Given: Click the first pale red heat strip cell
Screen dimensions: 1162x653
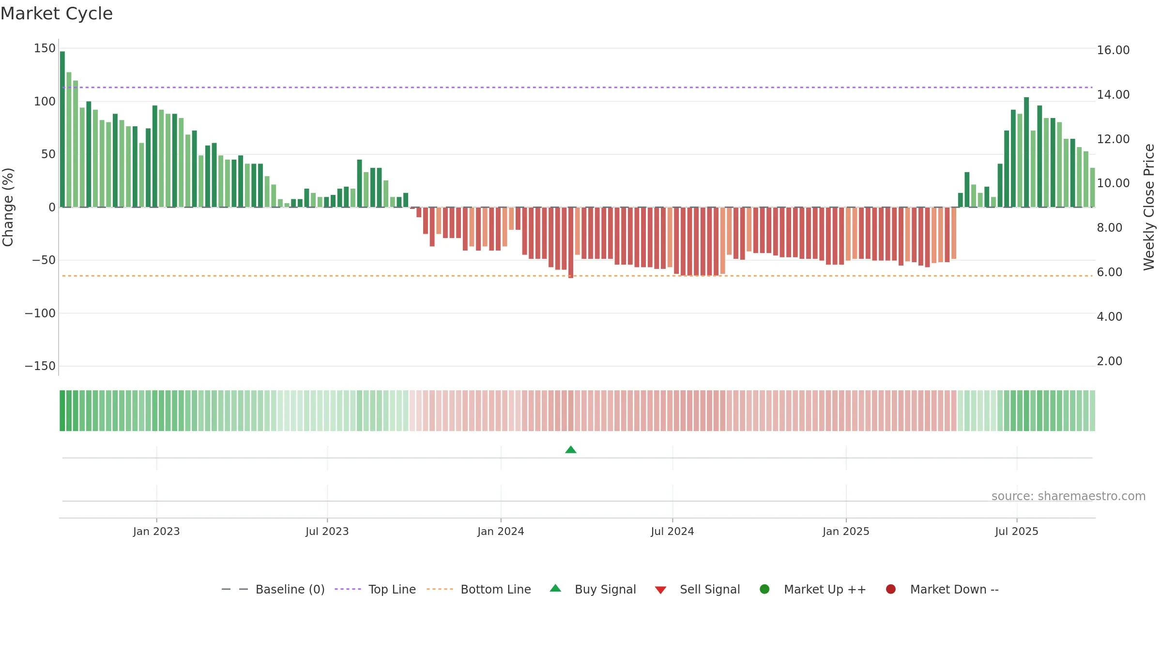Looking at the screenshot, I should pyautogui.click(x=413, y=411).
